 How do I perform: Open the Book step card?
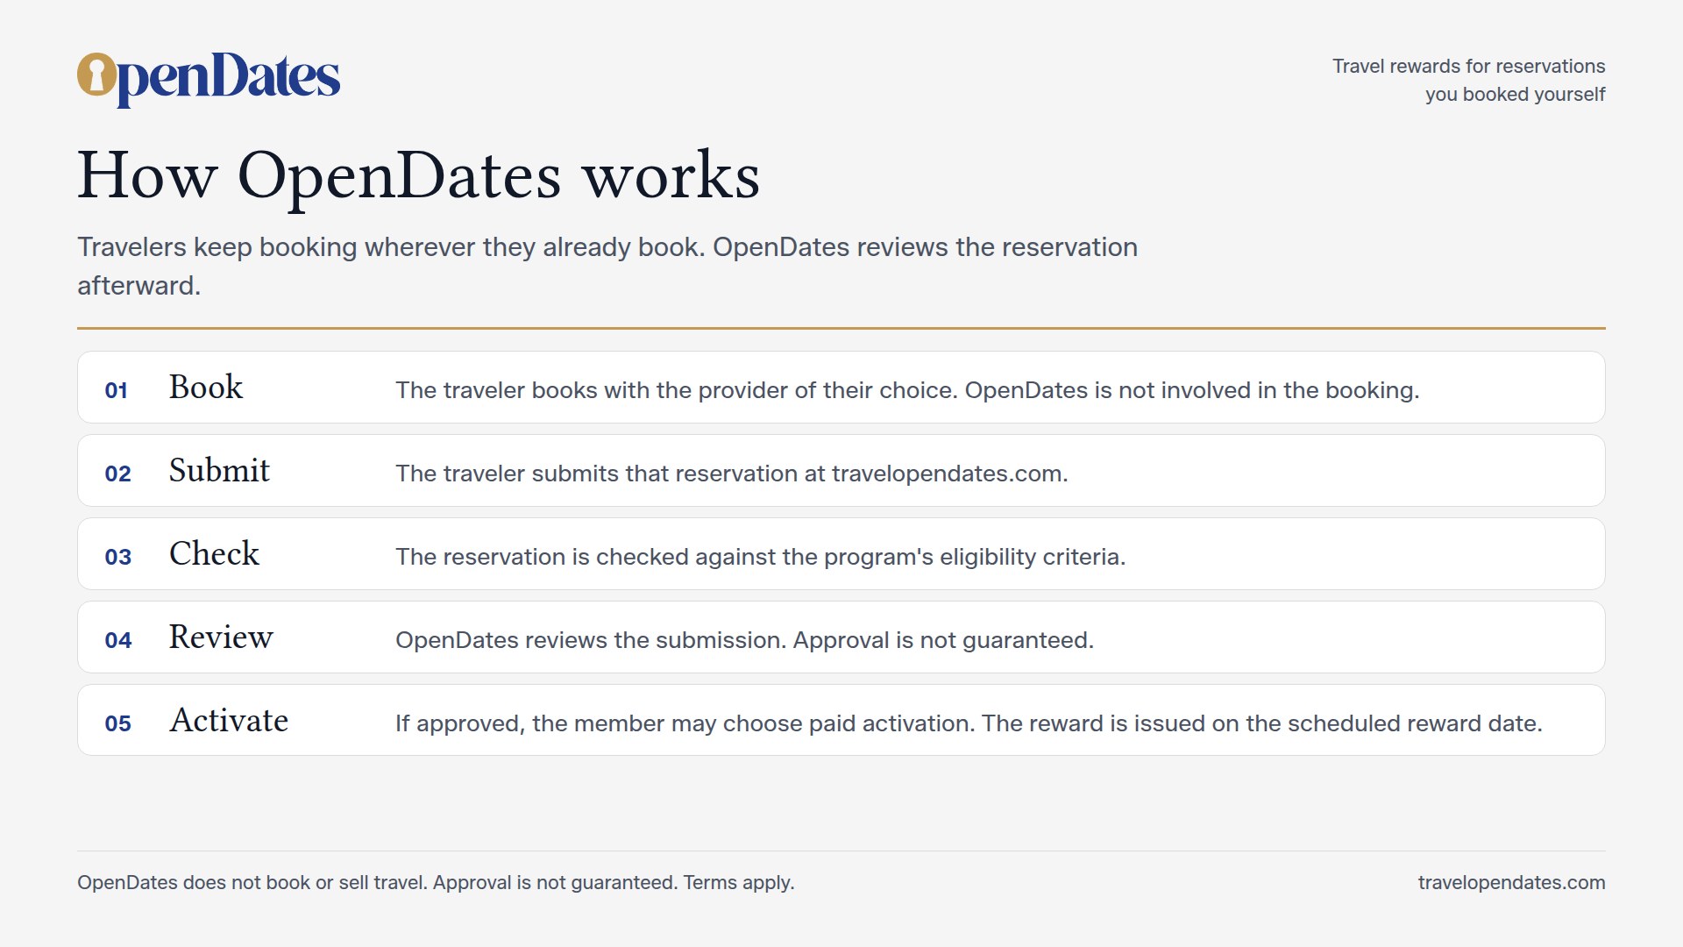(x=841, y=388)
